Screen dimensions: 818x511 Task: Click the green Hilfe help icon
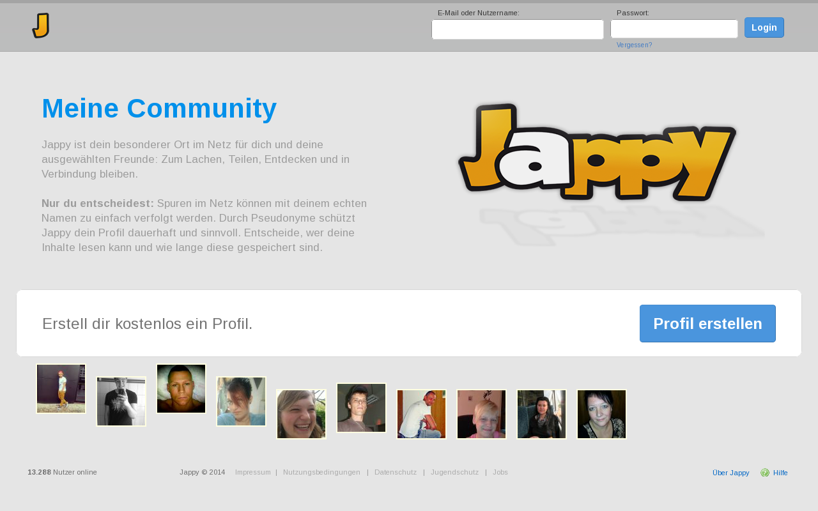765,473
